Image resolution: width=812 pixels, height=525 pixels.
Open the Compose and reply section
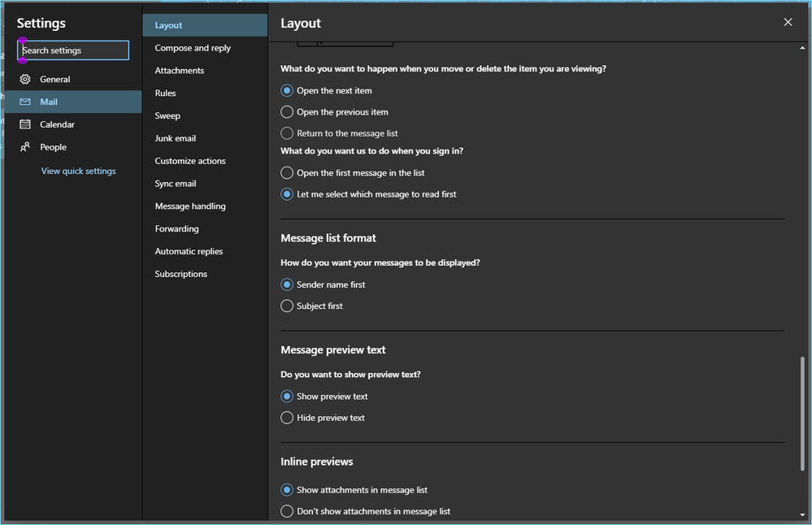click(x=193, y=48)
